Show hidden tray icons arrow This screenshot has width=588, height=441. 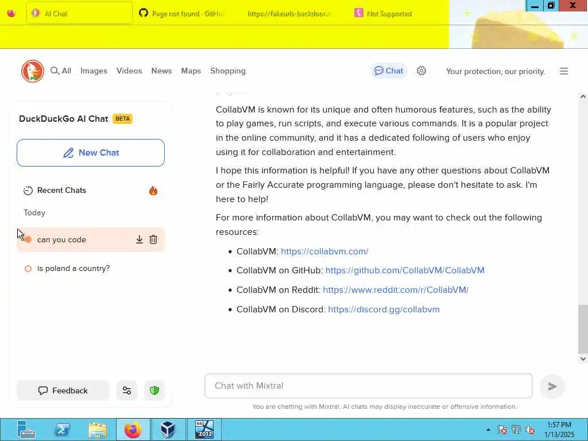pos(488,430)
